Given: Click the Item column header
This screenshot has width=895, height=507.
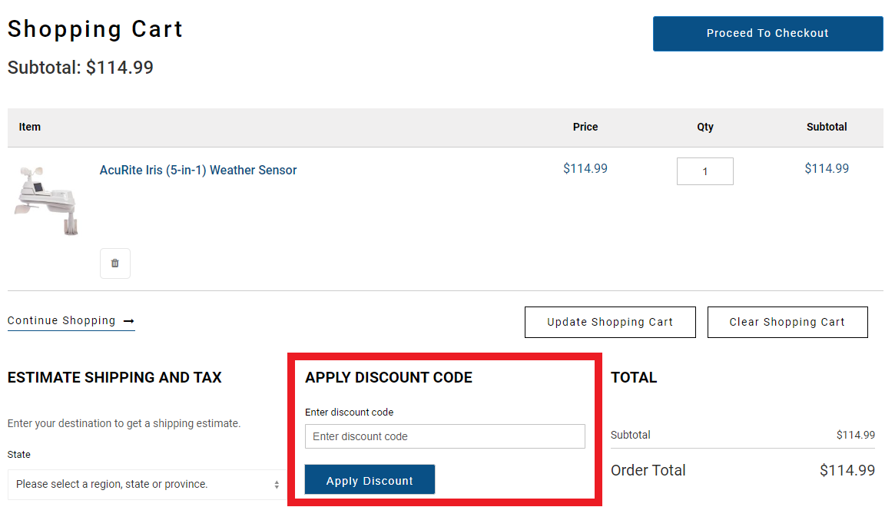Looking at the screenshot, I should pyautogui.click(x=30, y=127).
